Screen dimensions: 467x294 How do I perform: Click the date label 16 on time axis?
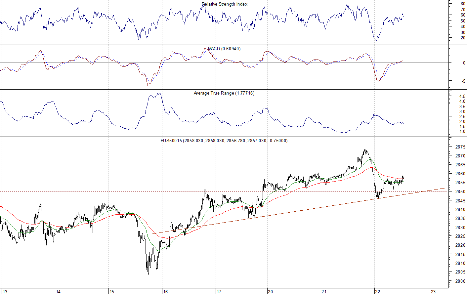(165, 292)
